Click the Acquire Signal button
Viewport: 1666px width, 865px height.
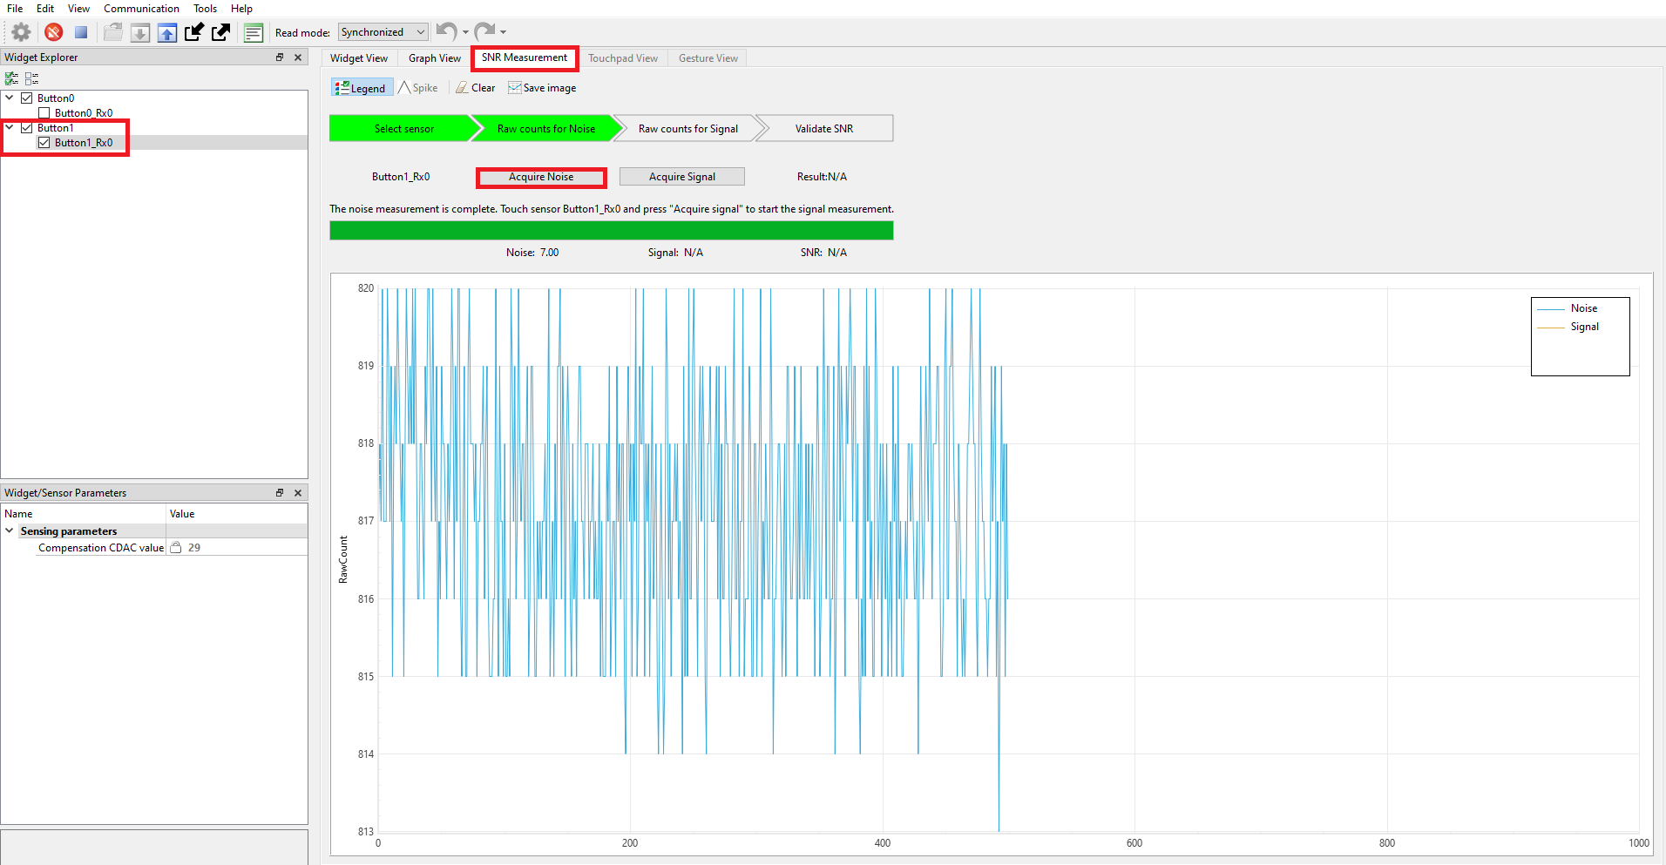(x=682, y=177)
